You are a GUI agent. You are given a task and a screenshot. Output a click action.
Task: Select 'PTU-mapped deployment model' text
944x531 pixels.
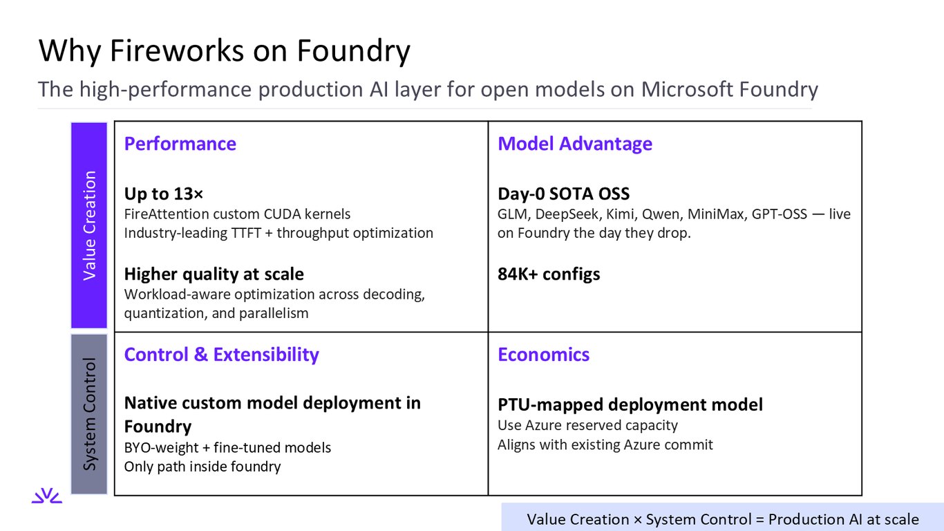click(x=630, y=404)
